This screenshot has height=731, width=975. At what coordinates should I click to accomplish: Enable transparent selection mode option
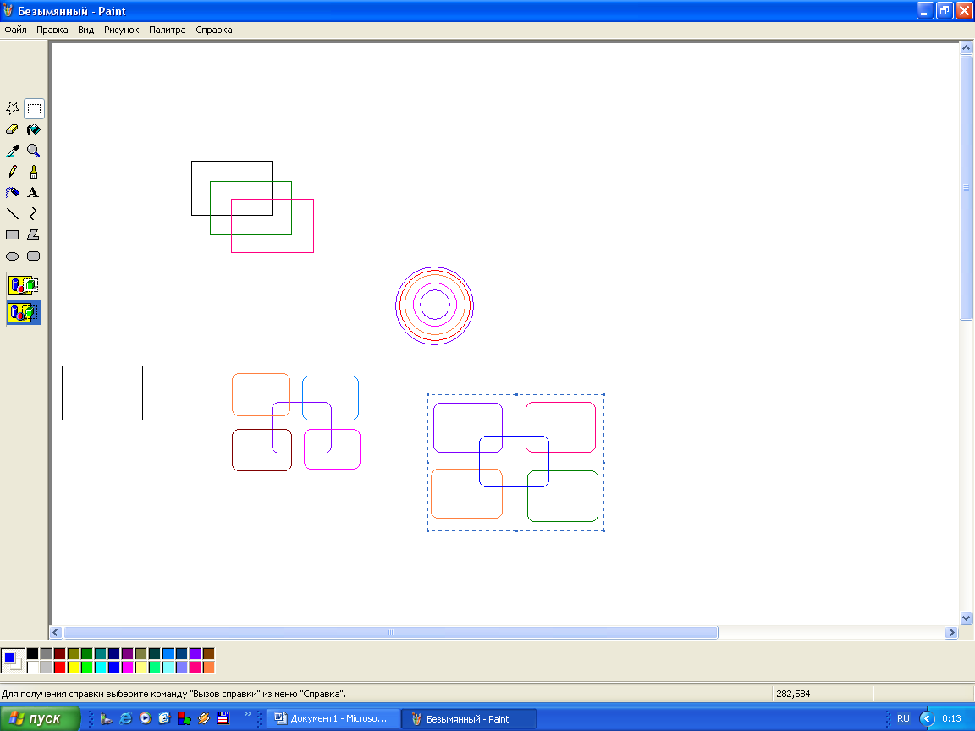[x=24, y=313]
